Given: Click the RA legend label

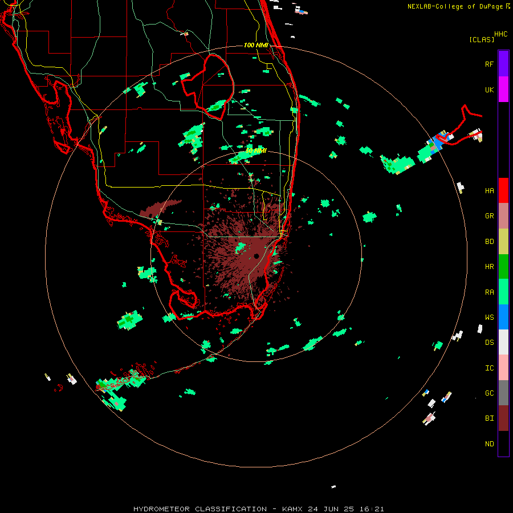Looking at the screenshot, I should click(x=489, y=292).
